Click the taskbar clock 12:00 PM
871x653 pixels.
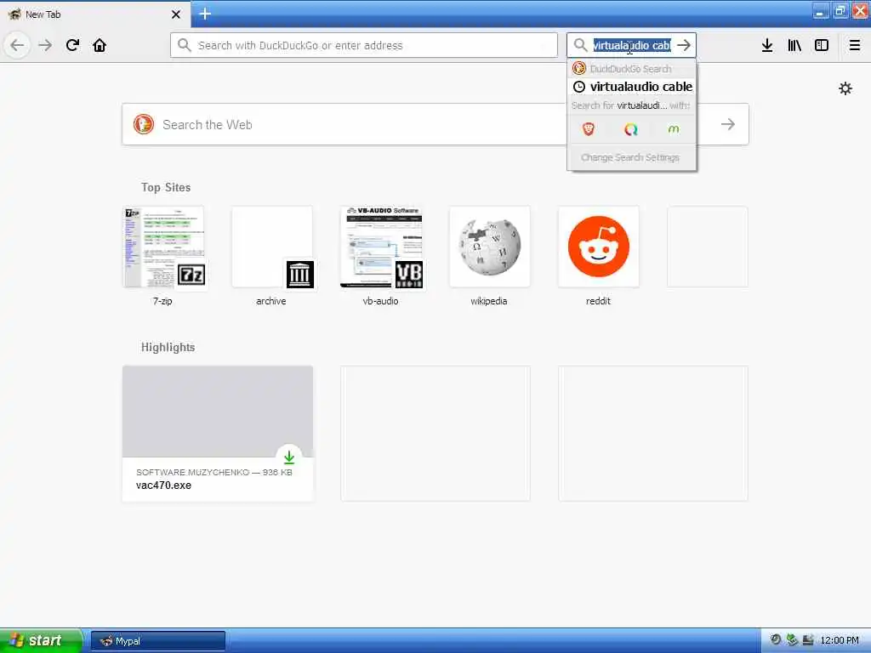pyautogui.click(x=840, y=641)
